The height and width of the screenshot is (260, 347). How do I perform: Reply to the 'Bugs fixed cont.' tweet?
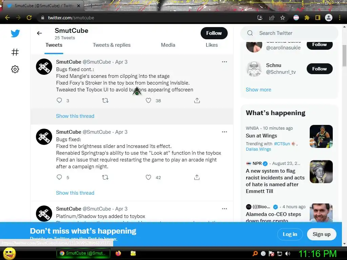(59, 100)
